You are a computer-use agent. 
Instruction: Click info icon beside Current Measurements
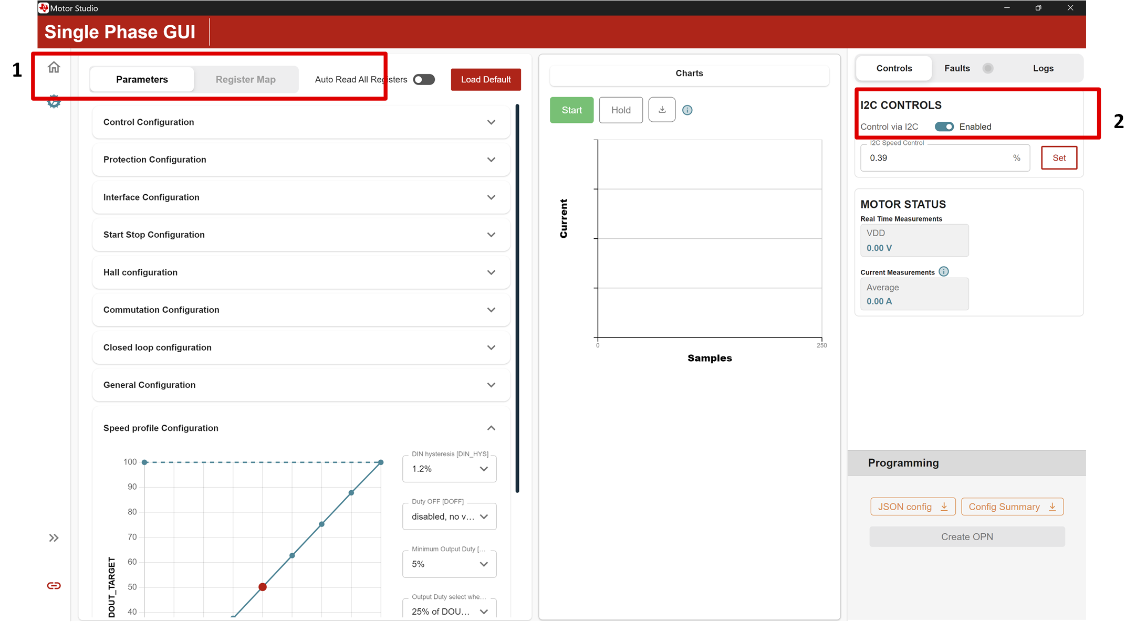(944, 271)
